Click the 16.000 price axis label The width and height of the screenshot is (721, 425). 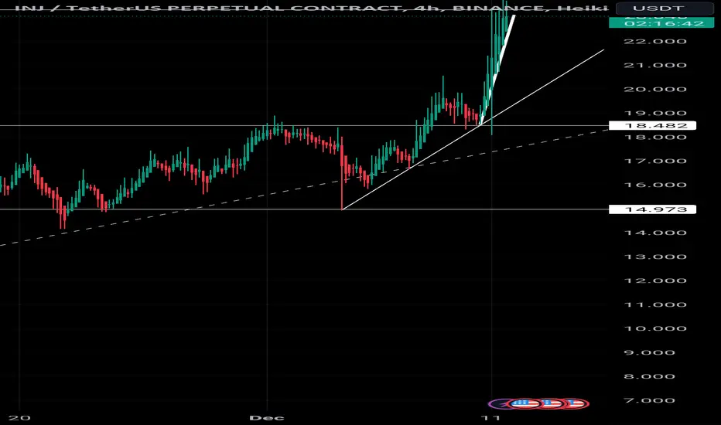(654, 185)
